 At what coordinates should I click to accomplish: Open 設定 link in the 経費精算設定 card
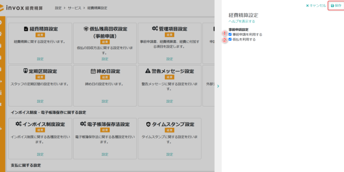pyautogui.click(x=40, y=59)
